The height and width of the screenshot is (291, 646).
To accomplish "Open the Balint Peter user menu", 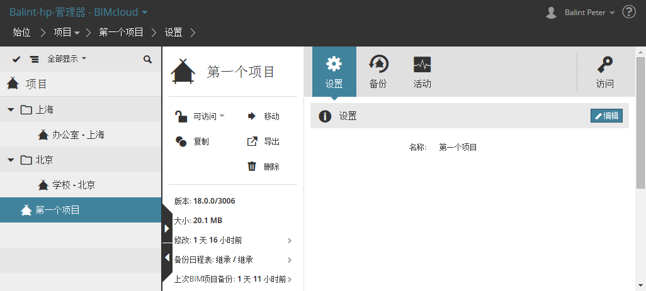I will pyautogui.click(x=589, y=13).
